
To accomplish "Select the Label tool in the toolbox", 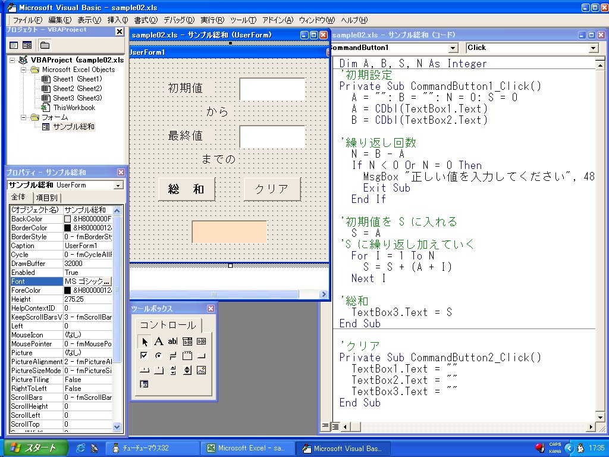I will pyautogui.click(x=158, y=341).
